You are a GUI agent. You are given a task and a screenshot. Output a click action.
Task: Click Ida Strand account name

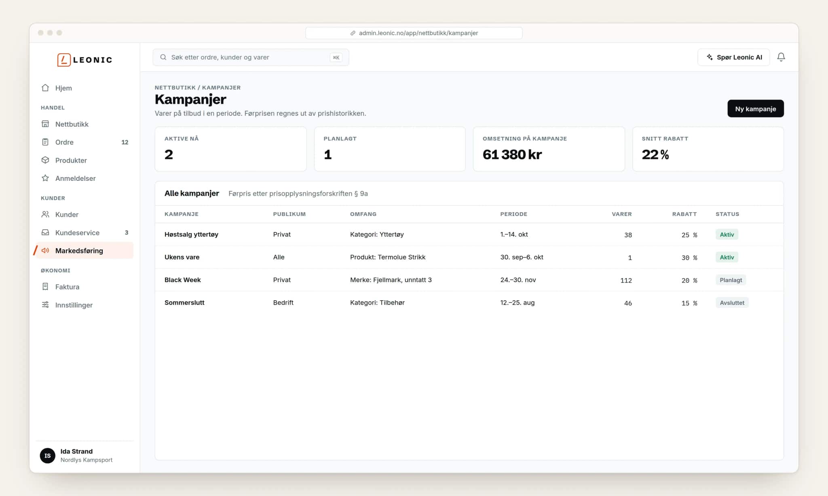tap(76, 451)
